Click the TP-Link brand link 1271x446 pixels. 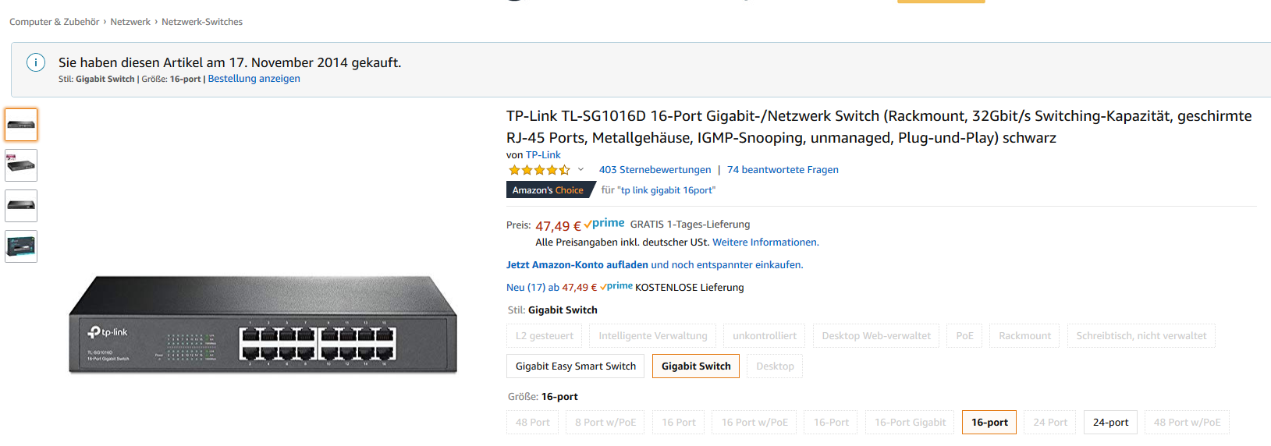543,155
